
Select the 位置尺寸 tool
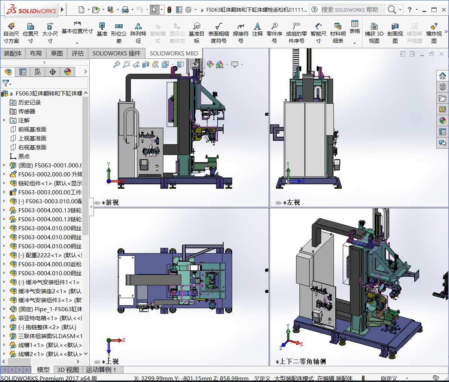[31, 33]
